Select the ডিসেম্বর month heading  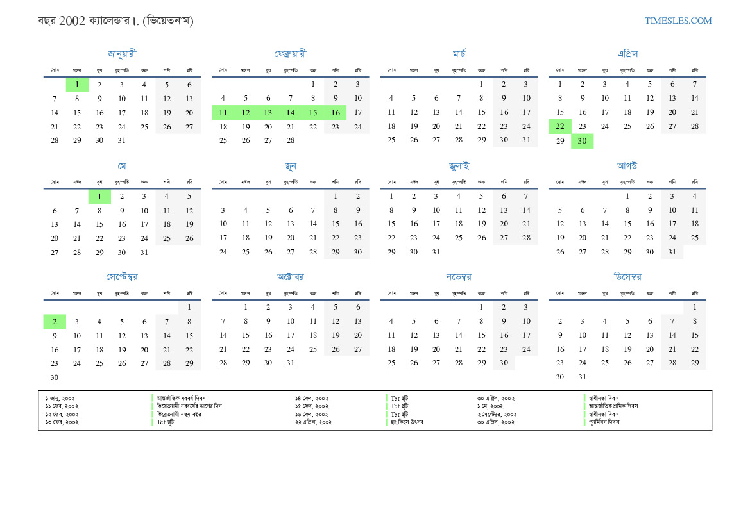pyautogui.click(x=627, y=277)
